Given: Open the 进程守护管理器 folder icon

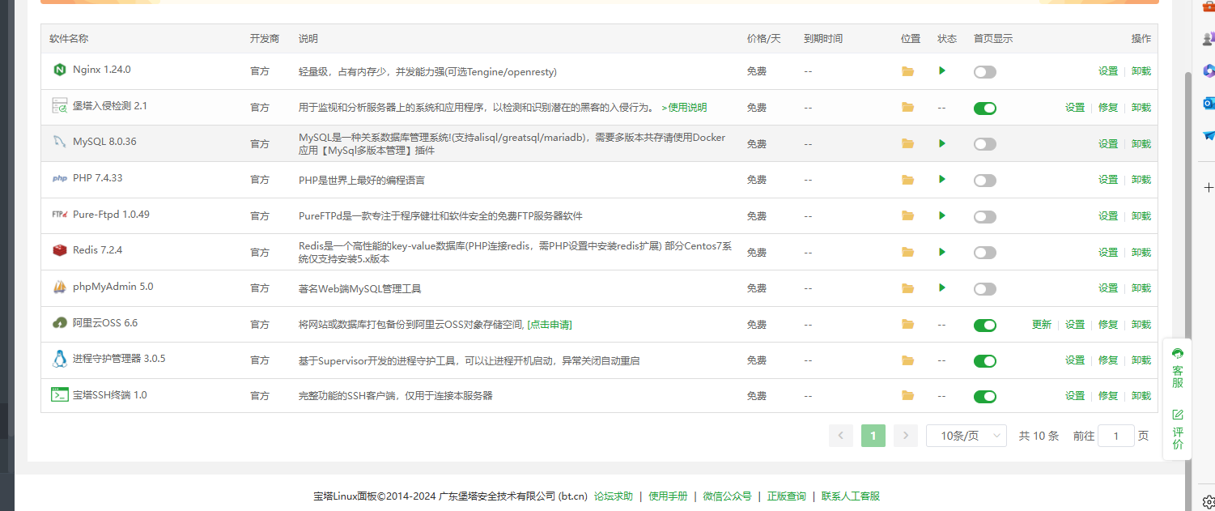Looking at the screenshot, I should pos(907,360).
